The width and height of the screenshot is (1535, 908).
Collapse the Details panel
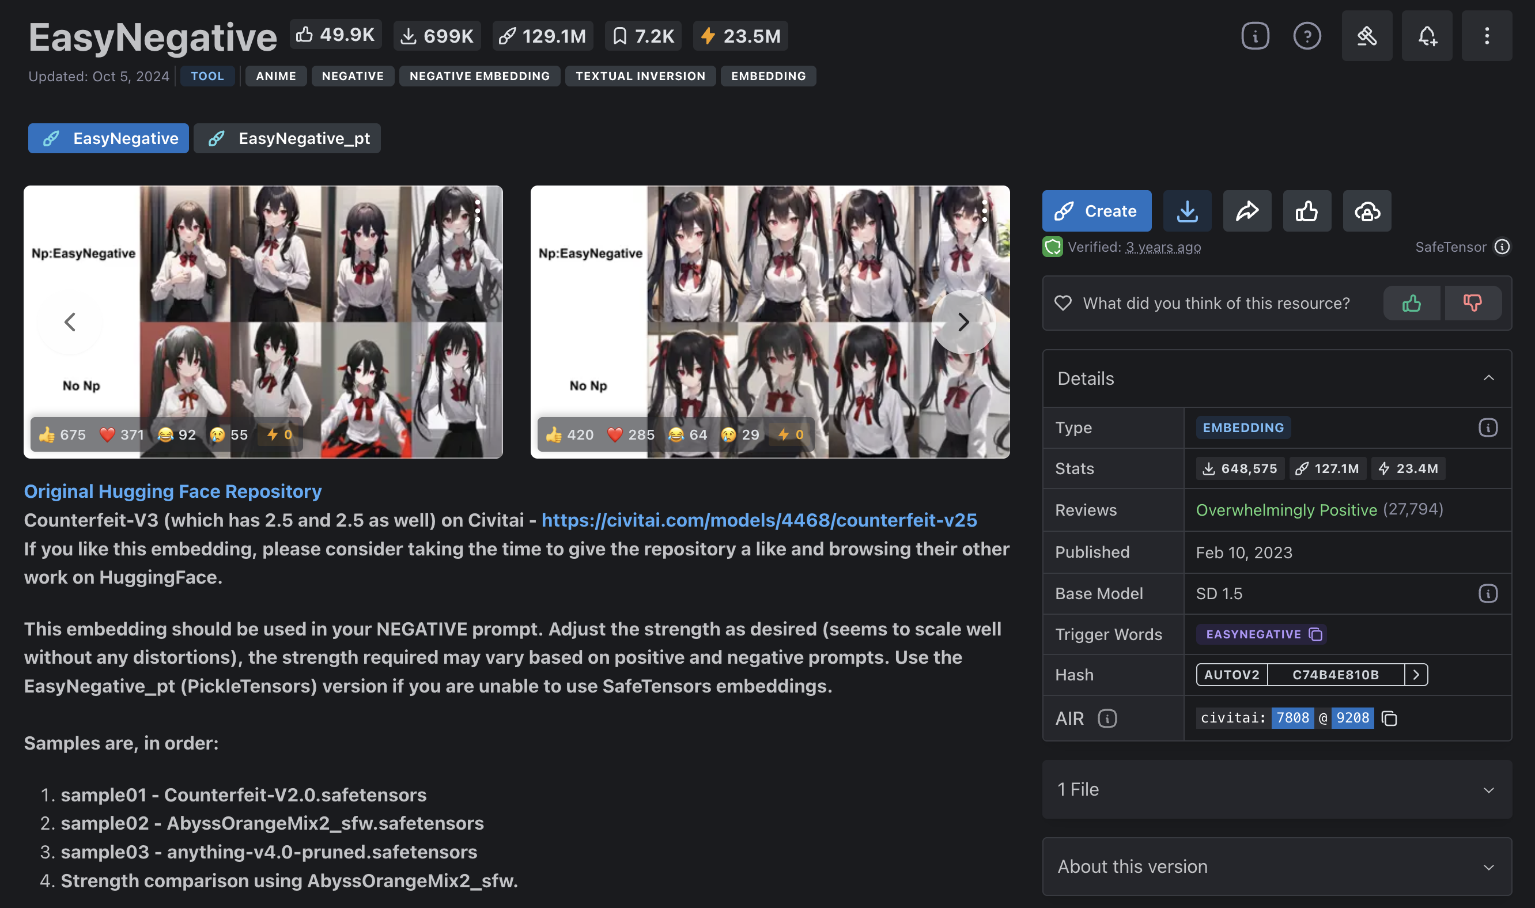(x=1488, y=378)
